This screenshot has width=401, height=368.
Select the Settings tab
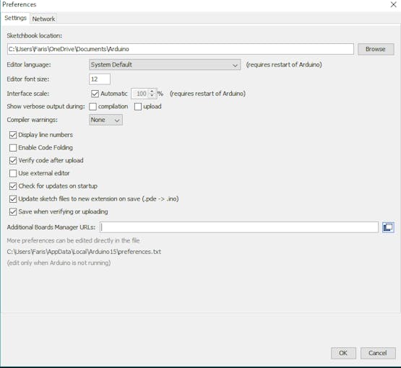15,18
